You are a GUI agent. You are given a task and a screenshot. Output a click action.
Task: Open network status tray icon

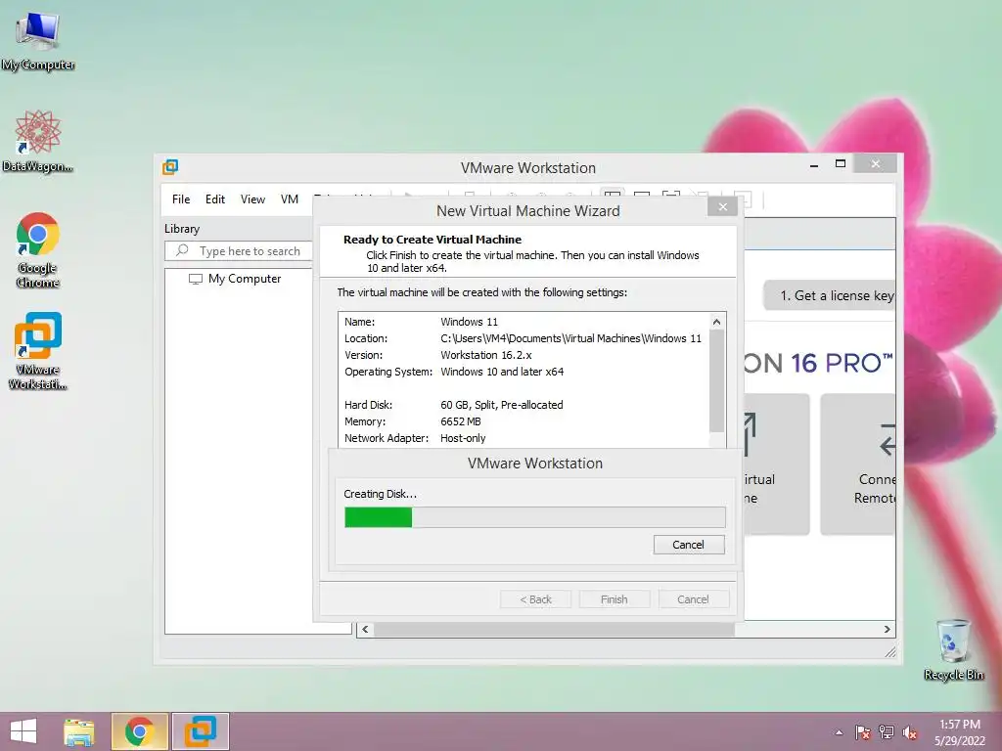[887, 732]
